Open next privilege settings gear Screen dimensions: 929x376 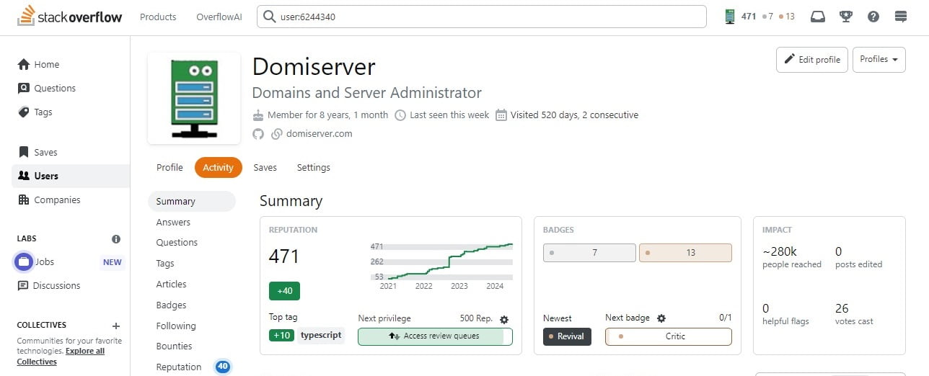click(504, 319)
